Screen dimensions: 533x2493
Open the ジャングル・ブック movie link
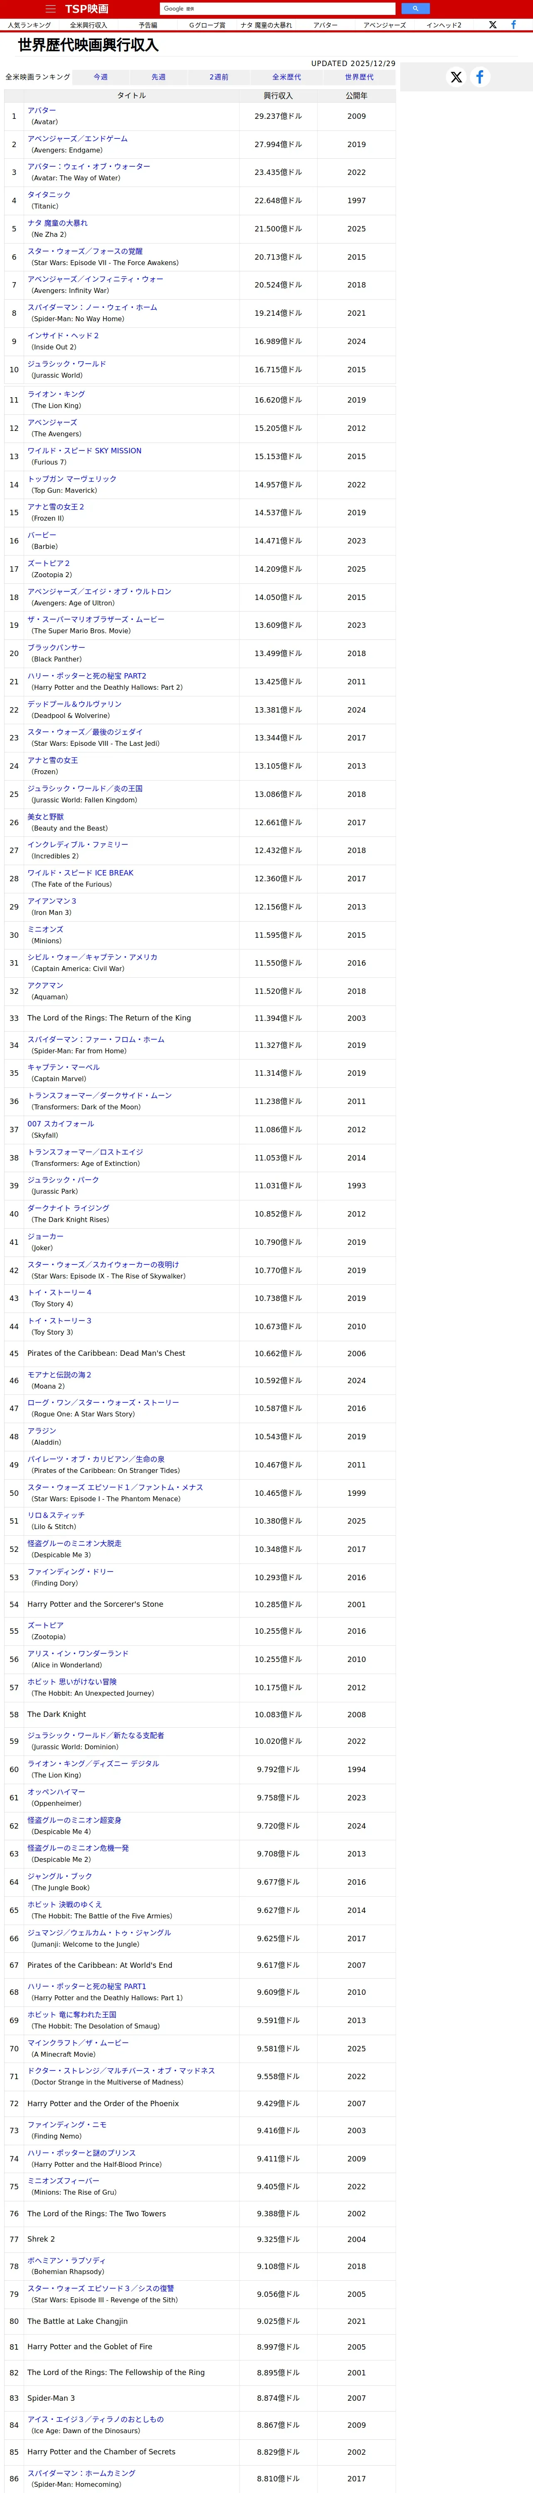[x=60, y=1876]
